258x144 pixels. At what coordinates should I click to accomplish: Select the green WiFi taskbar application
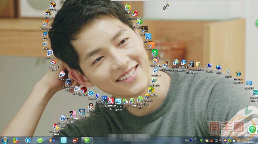click(87, 140)
